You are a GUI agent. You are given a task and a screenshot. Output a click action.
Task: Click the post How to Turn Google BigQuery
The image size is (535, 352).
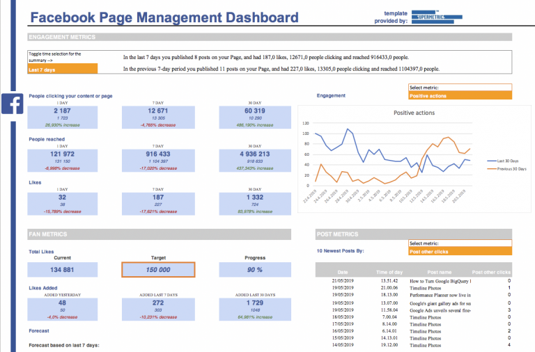tap(440, 281)
